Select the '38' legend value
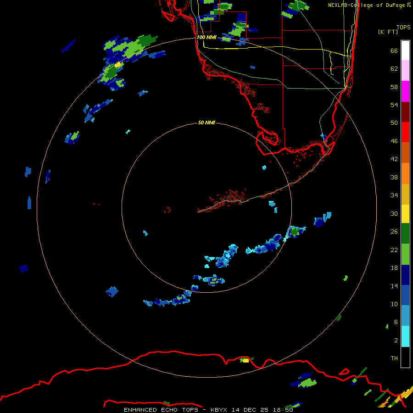Screen dimensions: 413x413 pyautogui.click(x=394, y=177)
